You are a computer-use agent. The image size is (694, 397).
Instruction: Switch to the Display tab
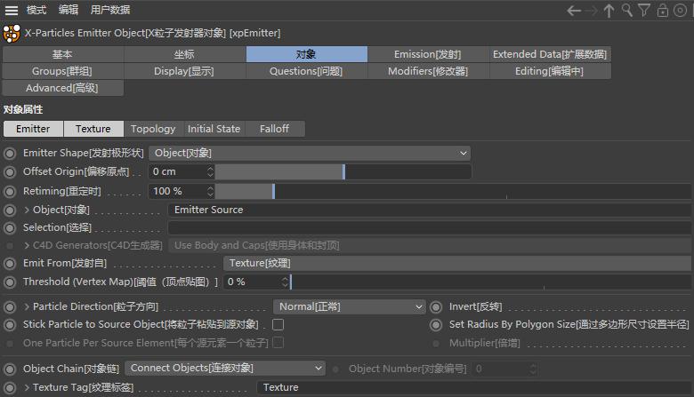(184, 71)
